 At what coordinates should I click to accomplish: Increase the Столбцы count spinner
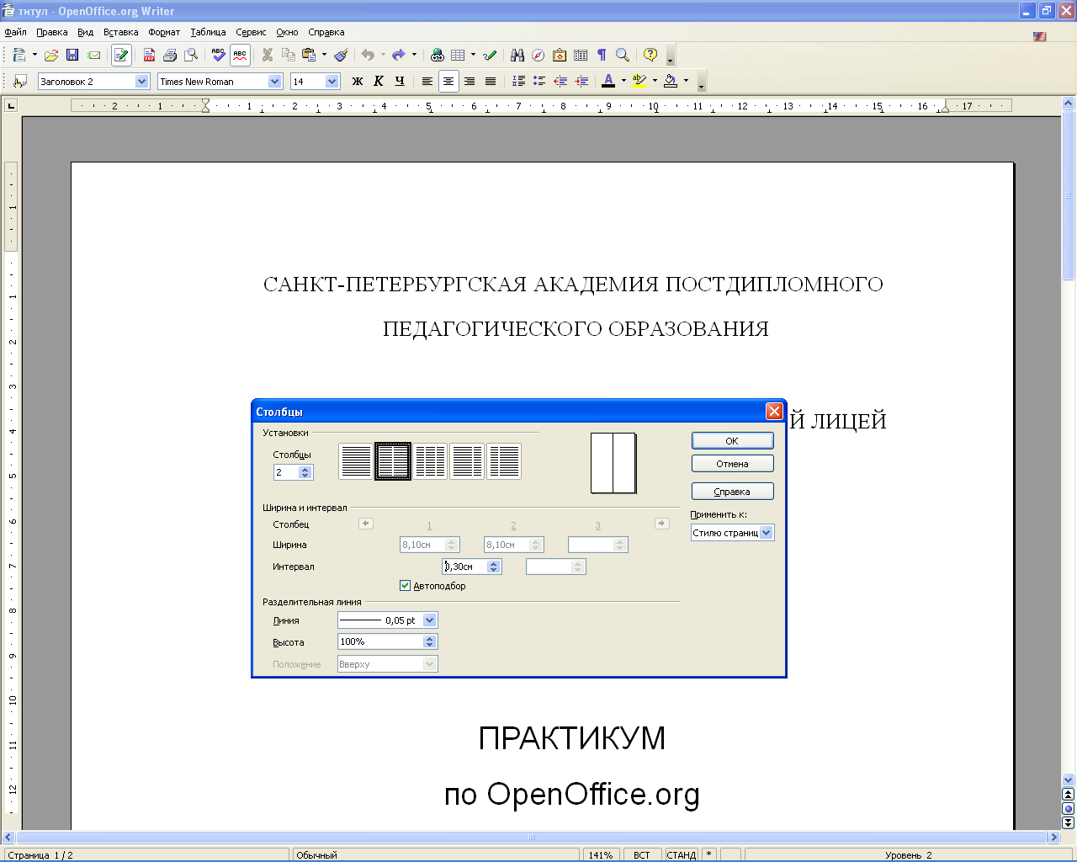[305, 469]
